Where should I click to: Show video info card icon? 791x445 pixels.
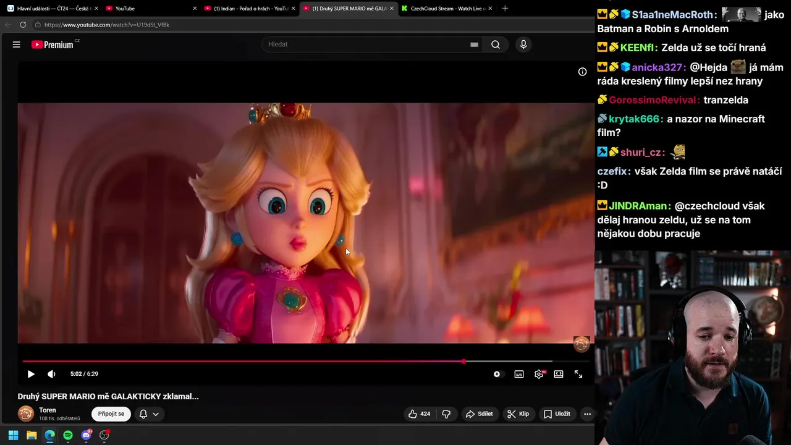(x=582, y=72)
